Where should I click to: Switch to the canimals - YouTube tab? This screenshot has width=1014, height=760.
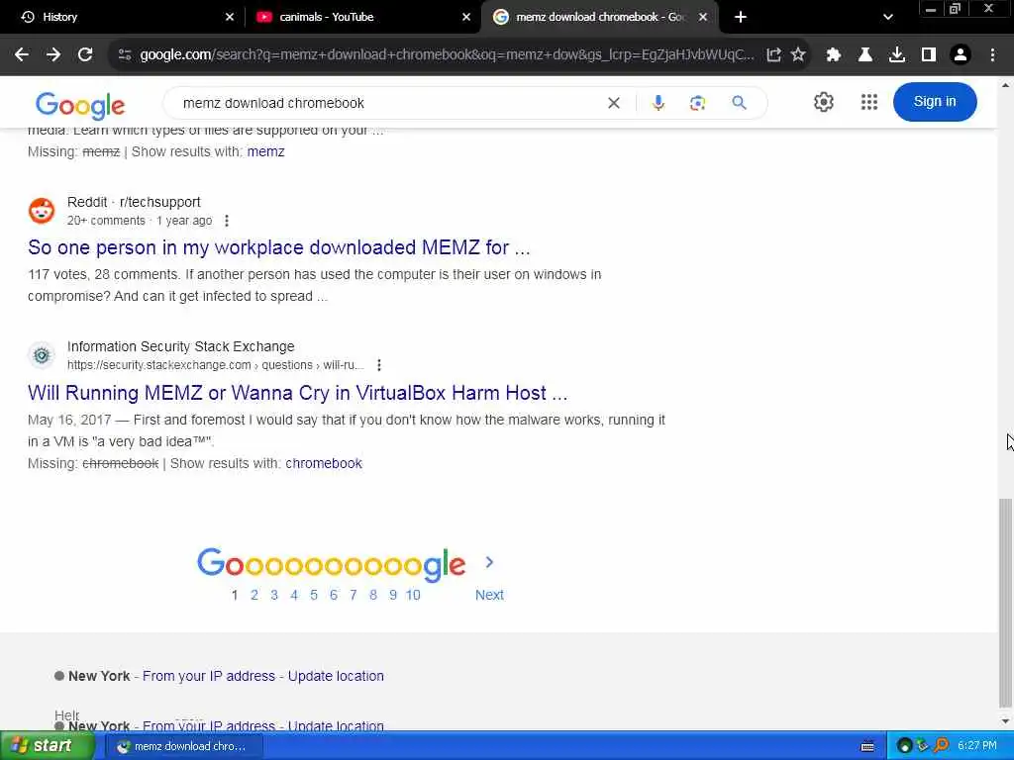(362, 17)
